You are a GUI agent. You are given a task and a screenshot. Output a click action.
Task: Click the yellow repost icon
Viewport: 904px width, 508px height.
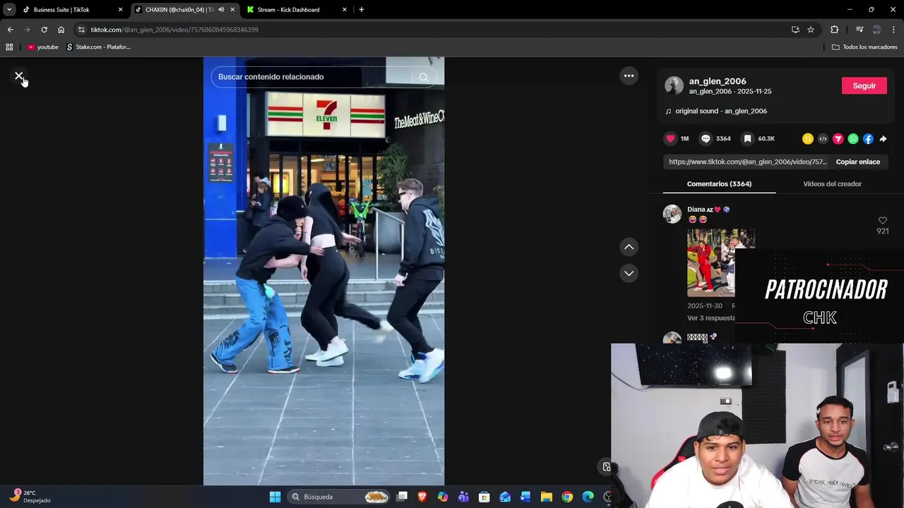807,139
